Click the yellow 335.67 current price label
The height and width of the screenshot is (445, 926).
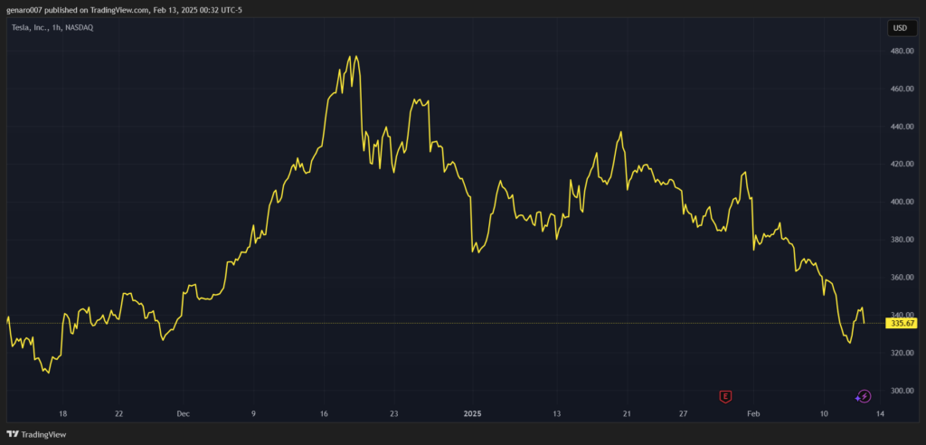(902, 323)
